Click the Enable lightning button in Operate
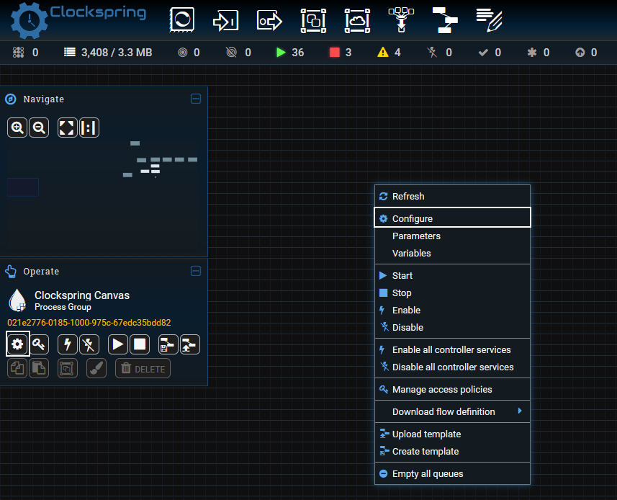617x500 pixels. [x=67, y=344]
